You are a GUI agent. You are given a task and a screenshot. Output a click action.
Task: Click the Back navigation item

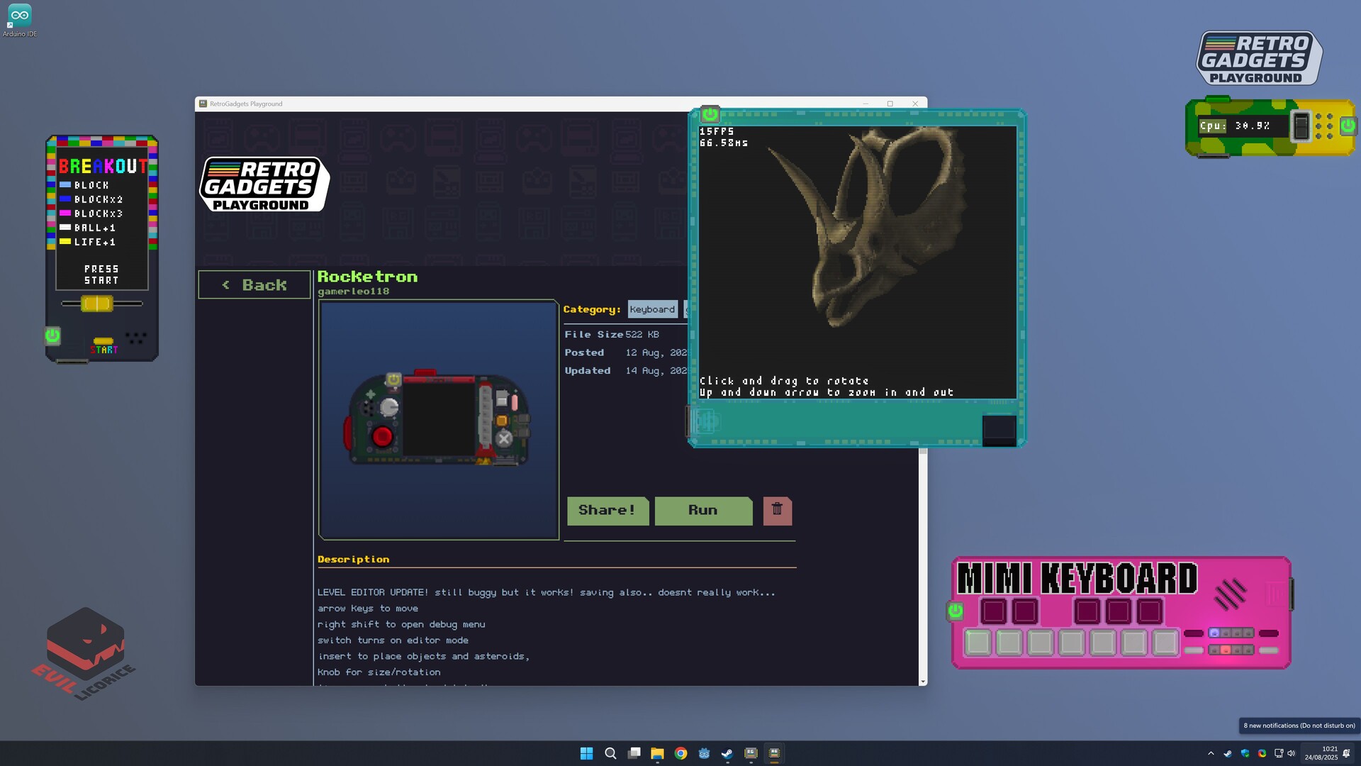pos(254,284)
